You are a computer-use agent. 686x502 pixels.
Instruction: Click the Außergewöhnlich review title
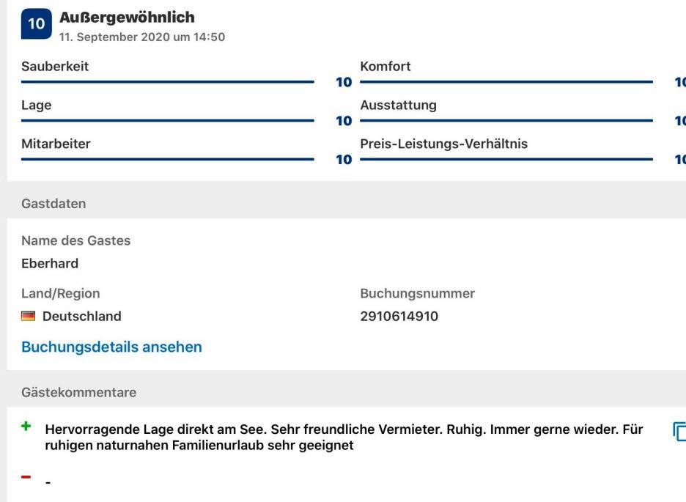point(127,17)
